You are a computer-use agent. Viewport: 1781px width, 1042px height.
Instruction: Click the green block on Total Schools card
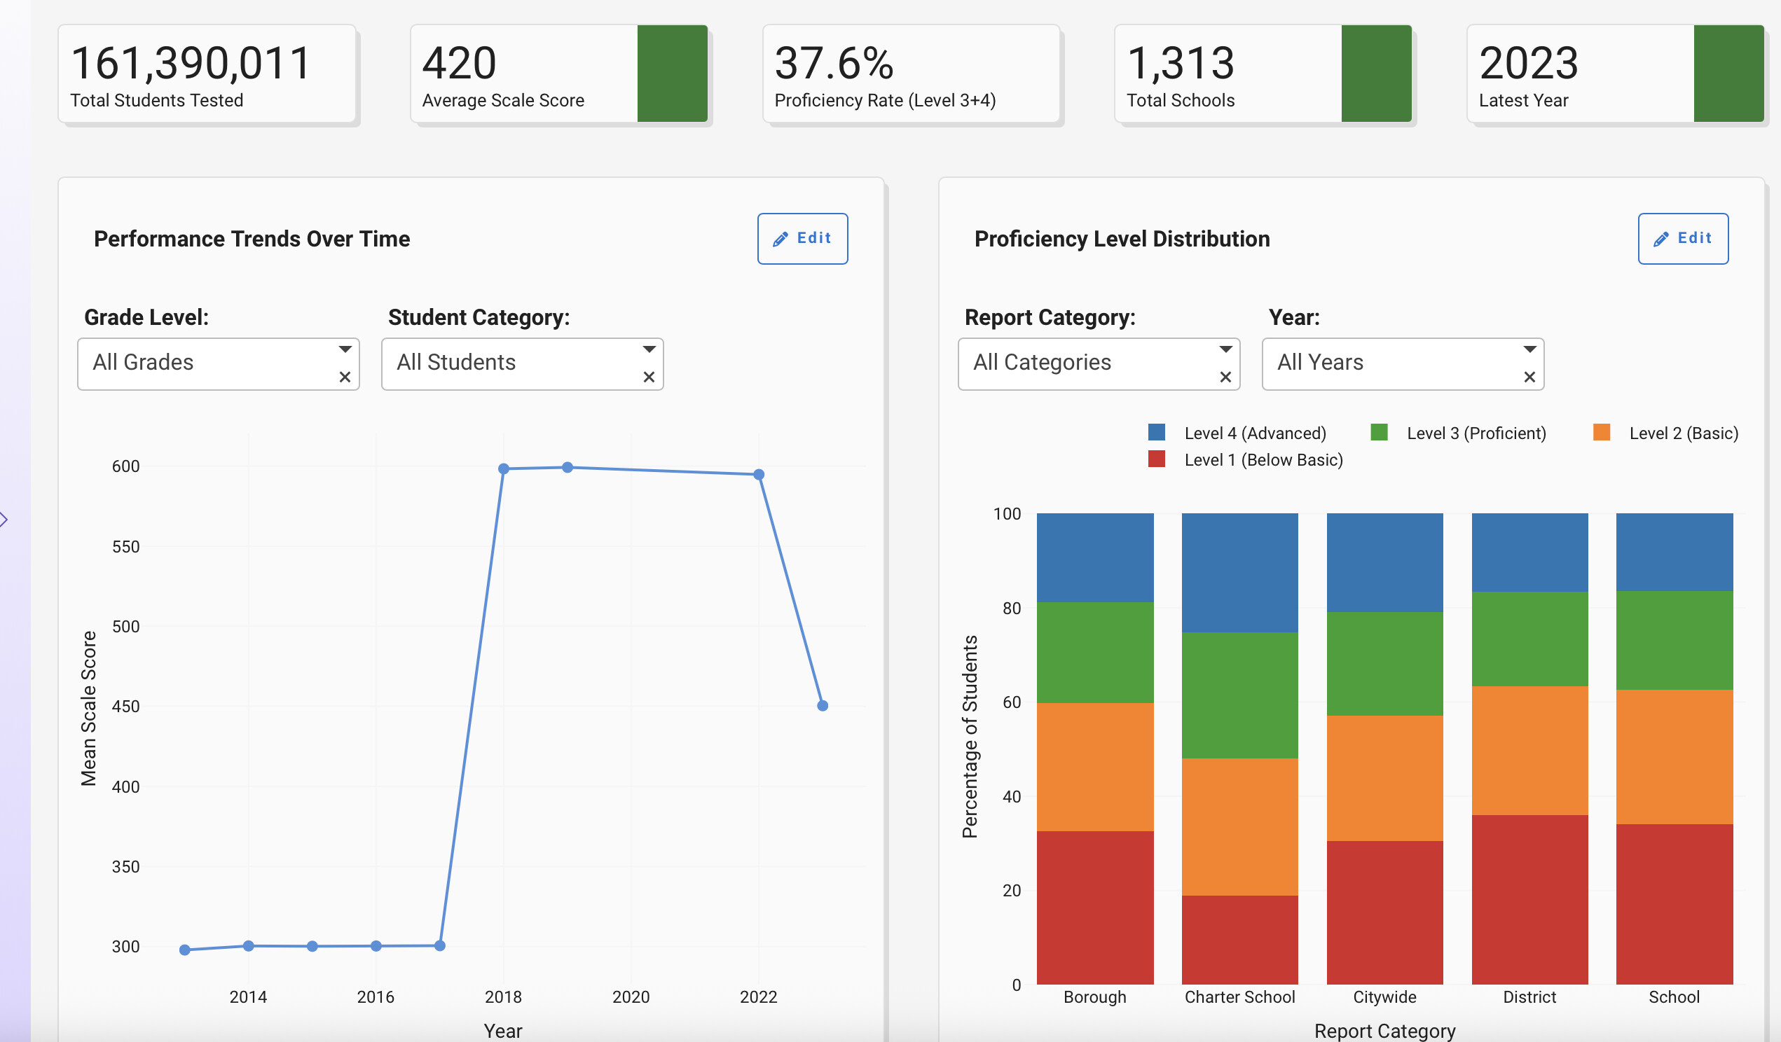[1375, 74]
